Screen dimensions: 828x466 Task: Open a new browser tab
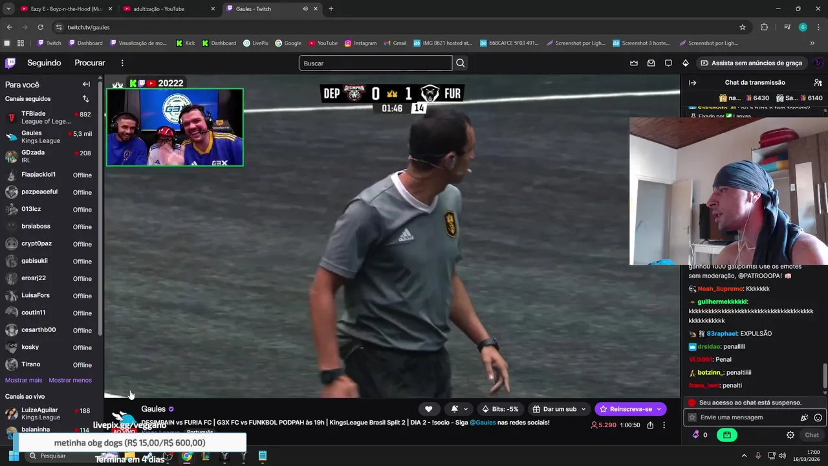pyautogui.click(x=331, y=9)
